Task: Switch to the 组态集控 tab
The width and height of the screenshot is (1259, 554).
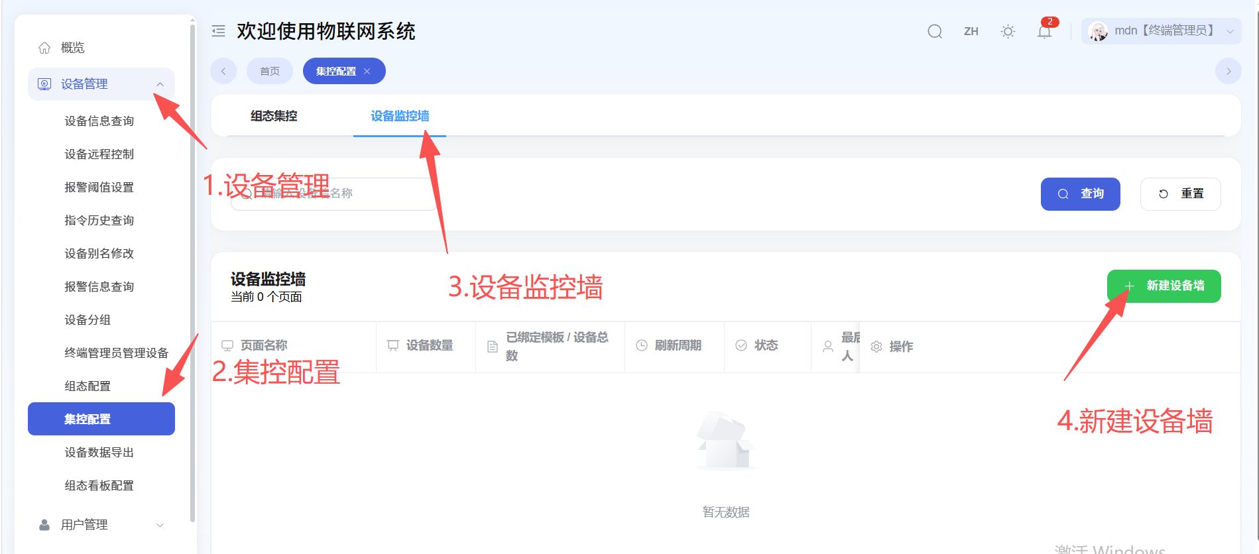Action: pyautogui.click(x=274, y=116)
